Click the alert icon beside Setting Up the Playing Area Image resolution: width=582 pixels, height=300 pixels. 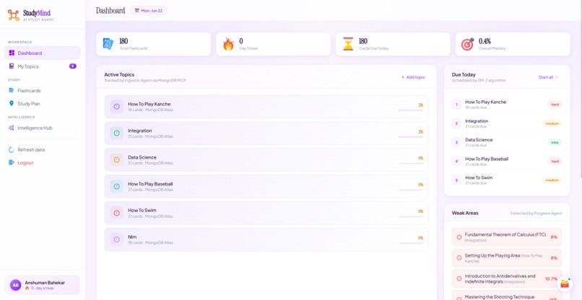[459, 257]
